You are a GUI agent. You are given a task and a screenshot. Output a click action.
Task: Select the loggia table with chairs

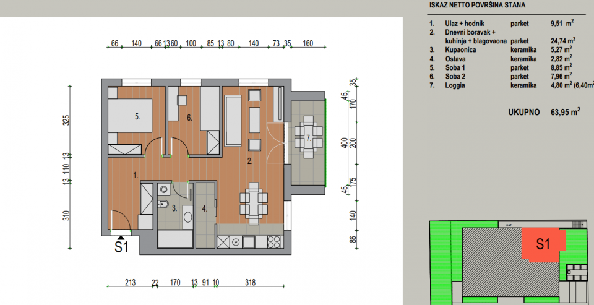coord(309,137)
